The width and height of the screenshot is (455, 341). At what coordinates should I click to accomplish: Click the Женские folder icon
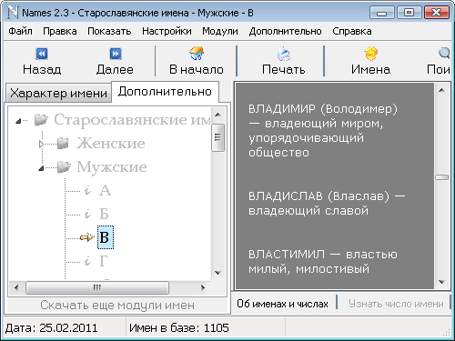coord(63,143)
